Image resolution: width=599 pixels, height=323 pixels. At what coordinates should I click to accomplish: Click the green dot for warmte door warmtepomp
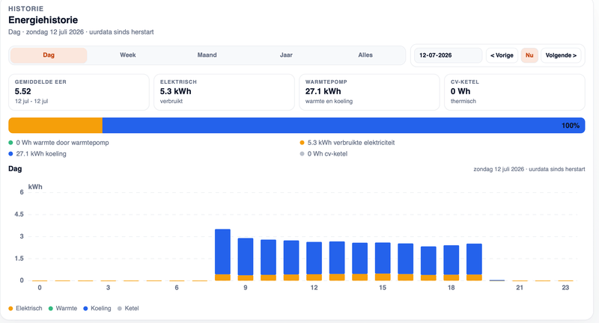tap(10, 143)
